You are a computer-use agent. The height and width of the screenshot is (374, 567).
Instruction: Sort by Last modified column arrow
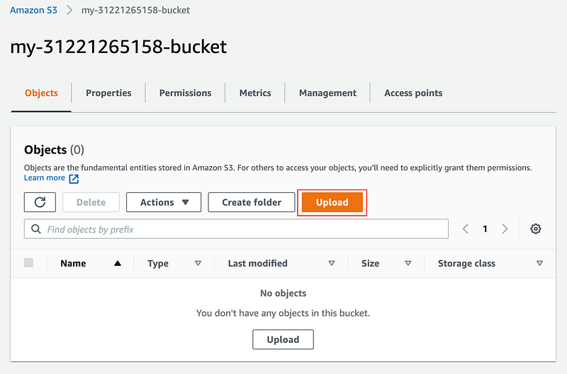click(332, 263)
